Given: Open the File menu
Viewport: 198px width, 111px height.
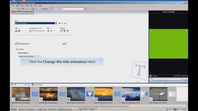Looking at the screenshot, I should click(13, 6).
